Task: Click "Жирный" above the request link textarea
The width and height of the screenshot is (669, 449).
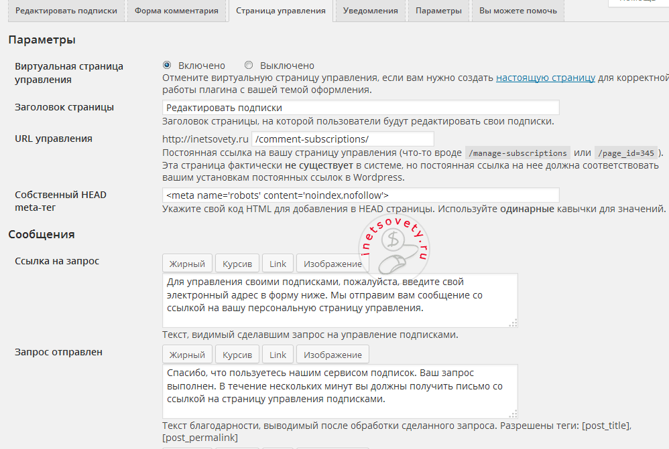Action: point(187,262)
